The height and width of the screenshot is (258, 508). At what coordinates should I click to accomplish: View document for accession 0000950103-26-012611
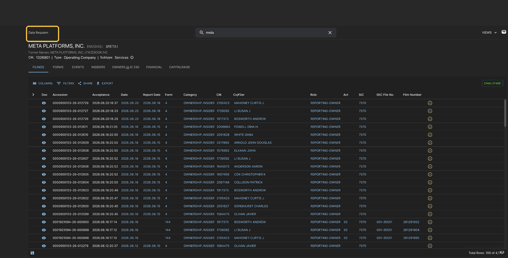44,127
